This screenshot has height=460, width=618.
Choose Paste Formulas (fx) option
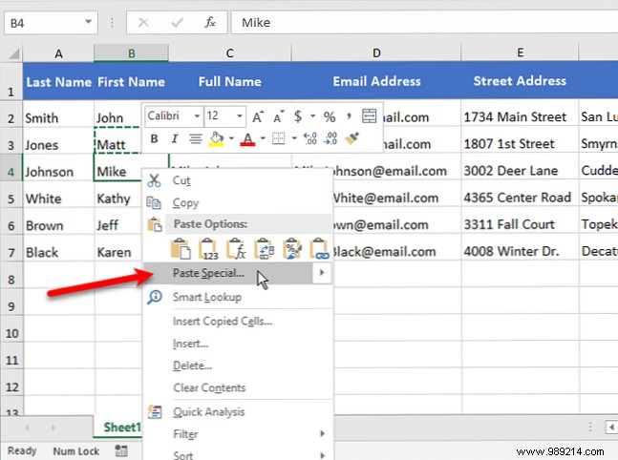[x=237, y=249]
